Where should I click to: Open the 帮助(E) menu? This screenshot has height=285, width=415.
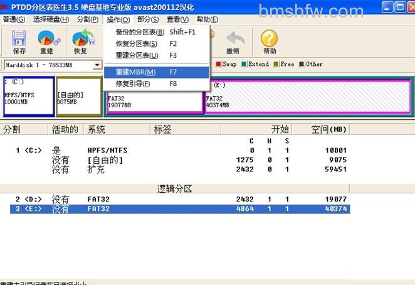coord(208,19)
